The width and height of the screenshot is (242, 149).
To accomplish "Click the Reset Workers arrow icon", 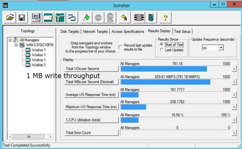I will (x=123, y=17).
